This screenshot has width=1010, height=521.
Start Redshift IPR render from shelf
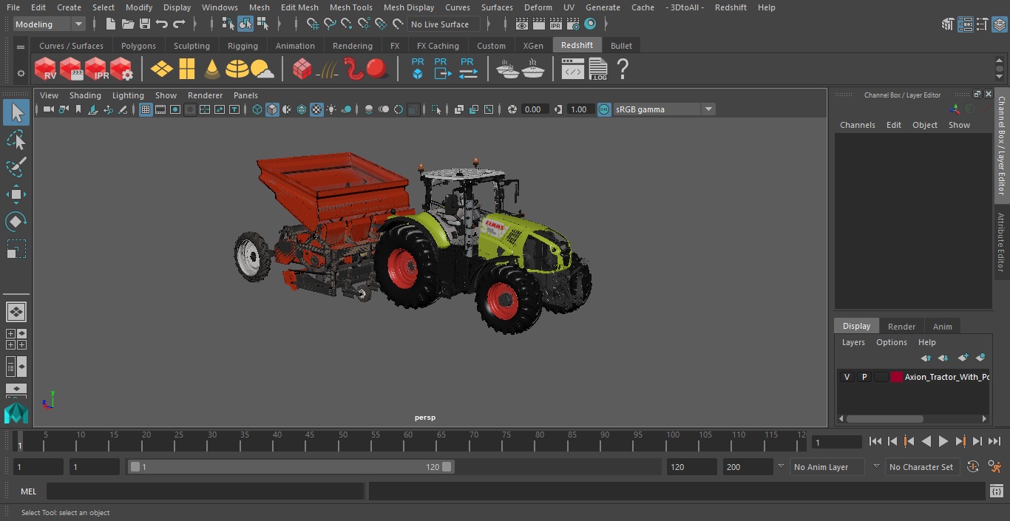click(96, 69)
